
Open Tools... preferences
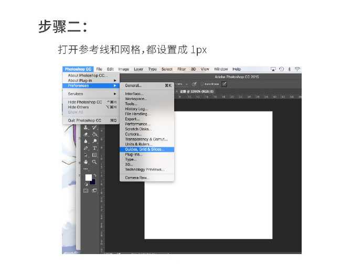point(147,104)
